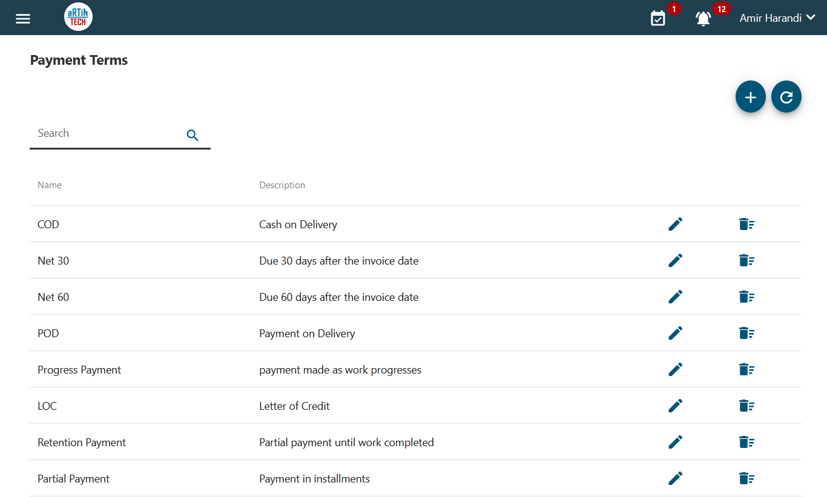Click the Description column header
Image resolution: width=827 pixels, height=497 pixels.
pos(282,185)
